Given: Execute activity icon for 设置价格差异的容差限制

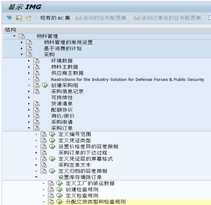Looking at the screenshot, I should point(52,147).
